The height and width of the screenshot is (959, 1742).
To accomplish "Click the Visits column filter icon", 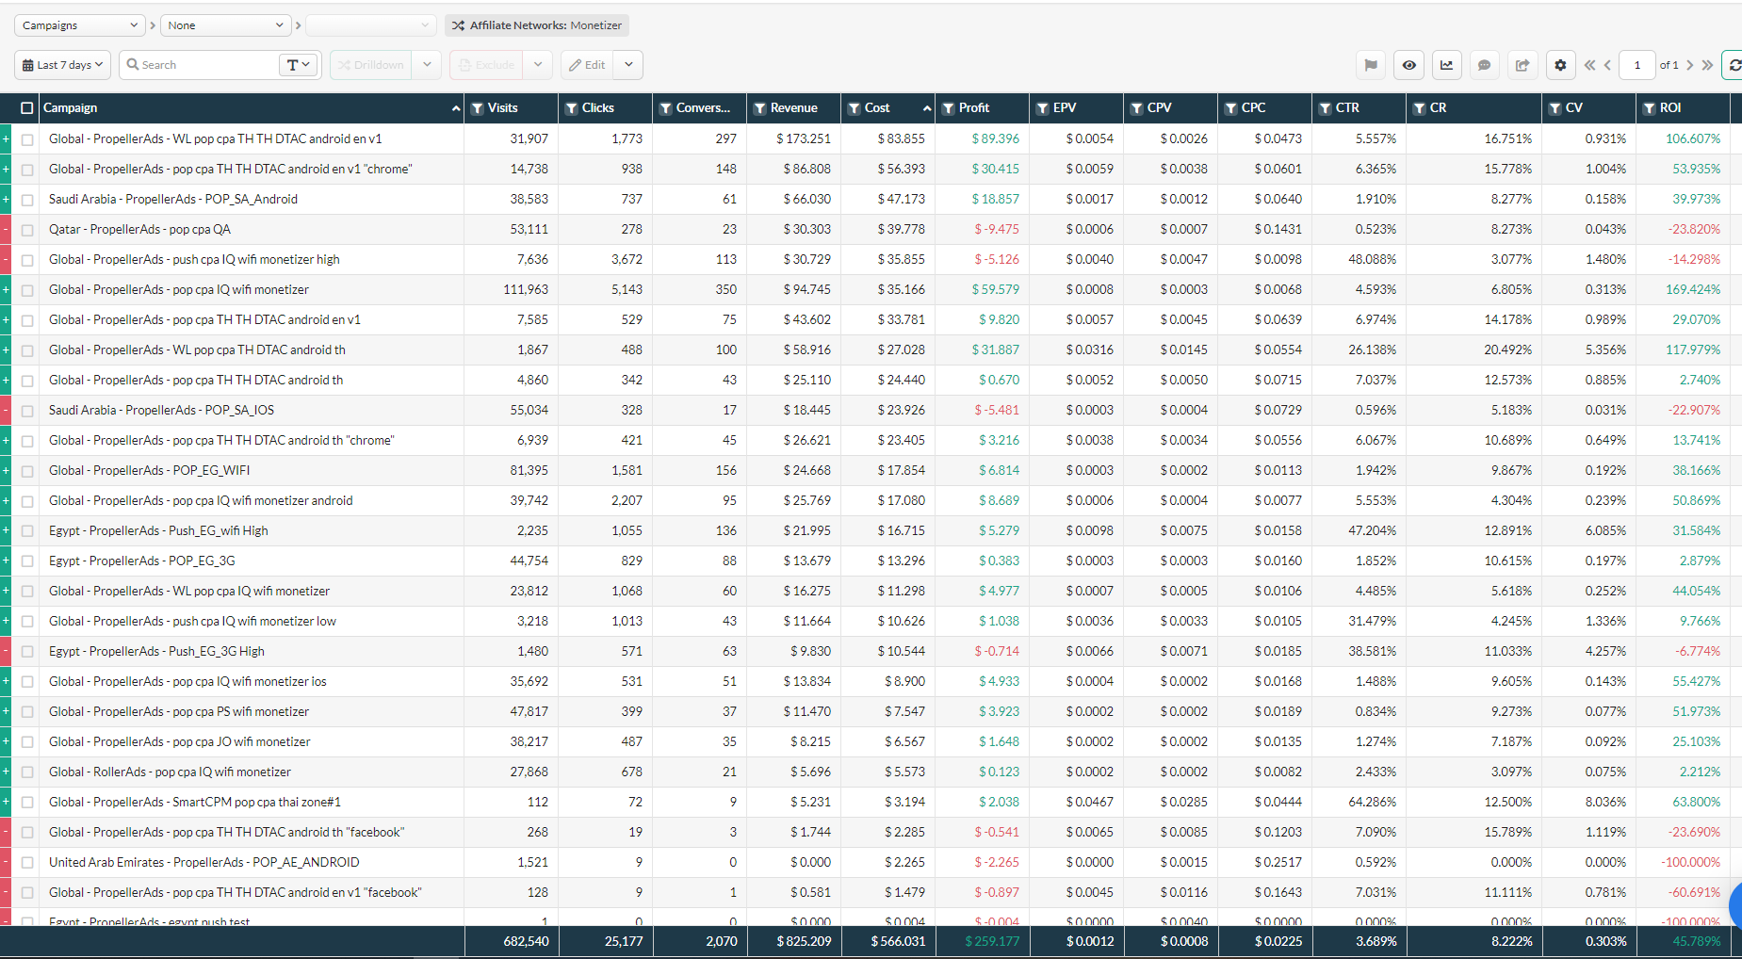I will point(478,108).
